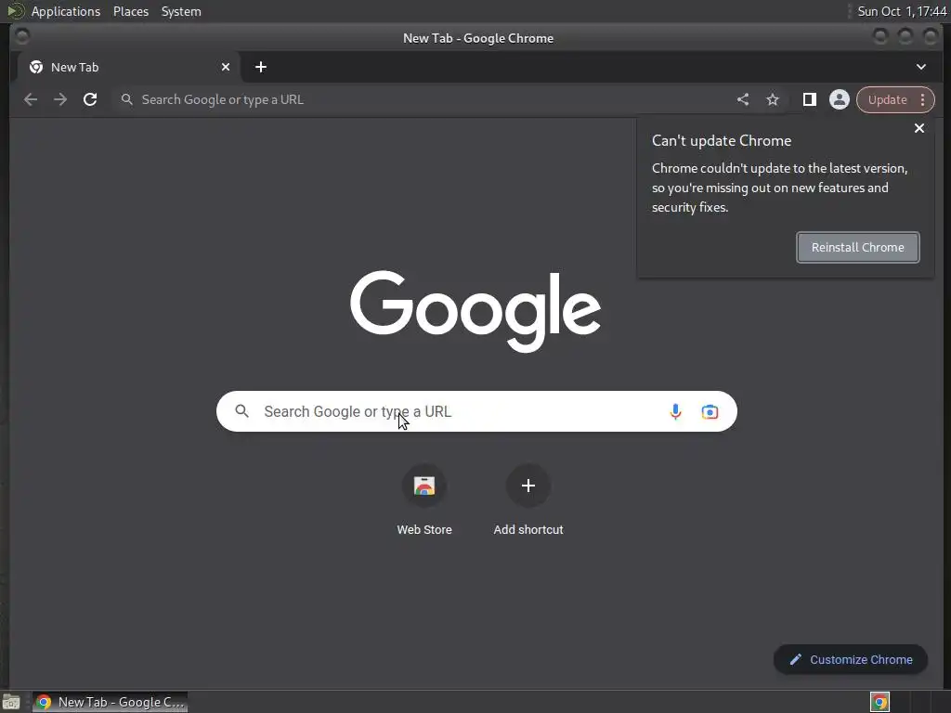Search by image with Lens icon

(710, 411)
